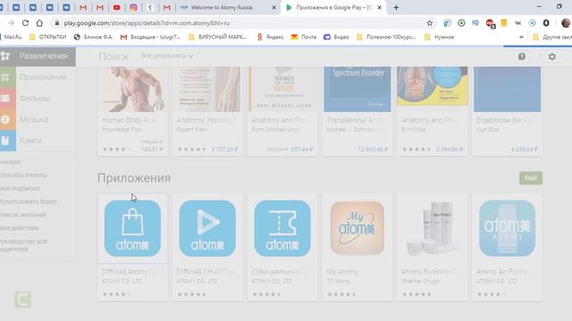Open Google Play help question icon

tap(522, 56)
